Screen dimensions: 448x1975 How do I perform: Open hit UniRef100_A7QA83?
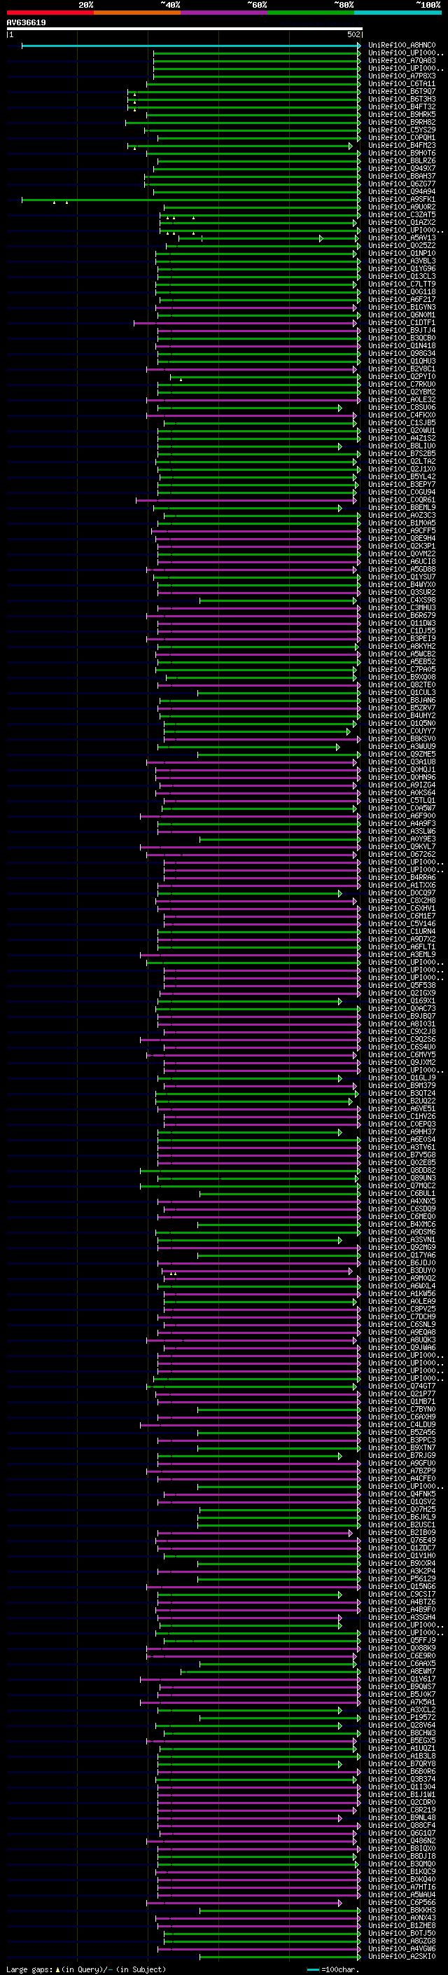[401, 60]
